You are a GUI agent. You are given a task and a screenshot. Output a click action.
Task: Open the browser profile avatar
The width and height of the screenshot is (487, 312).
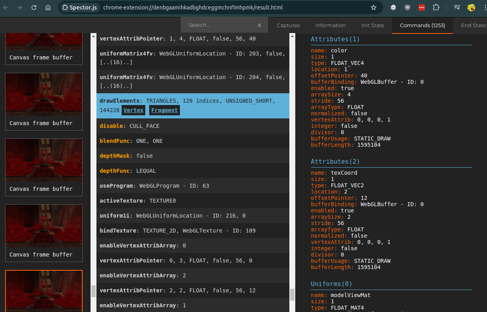pos(471,7)
